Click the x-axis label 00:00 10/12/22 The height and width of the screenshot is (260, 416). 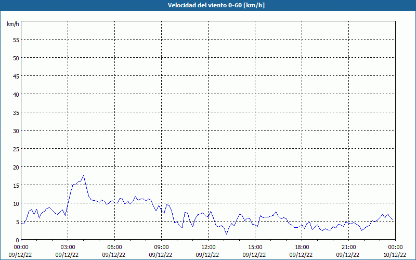tap(395, 251)
